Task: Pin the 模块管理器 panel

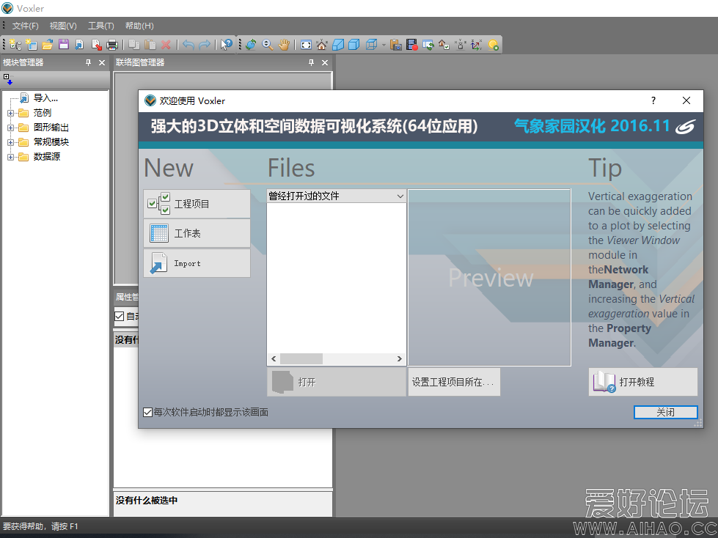Action: pos(88,63)
